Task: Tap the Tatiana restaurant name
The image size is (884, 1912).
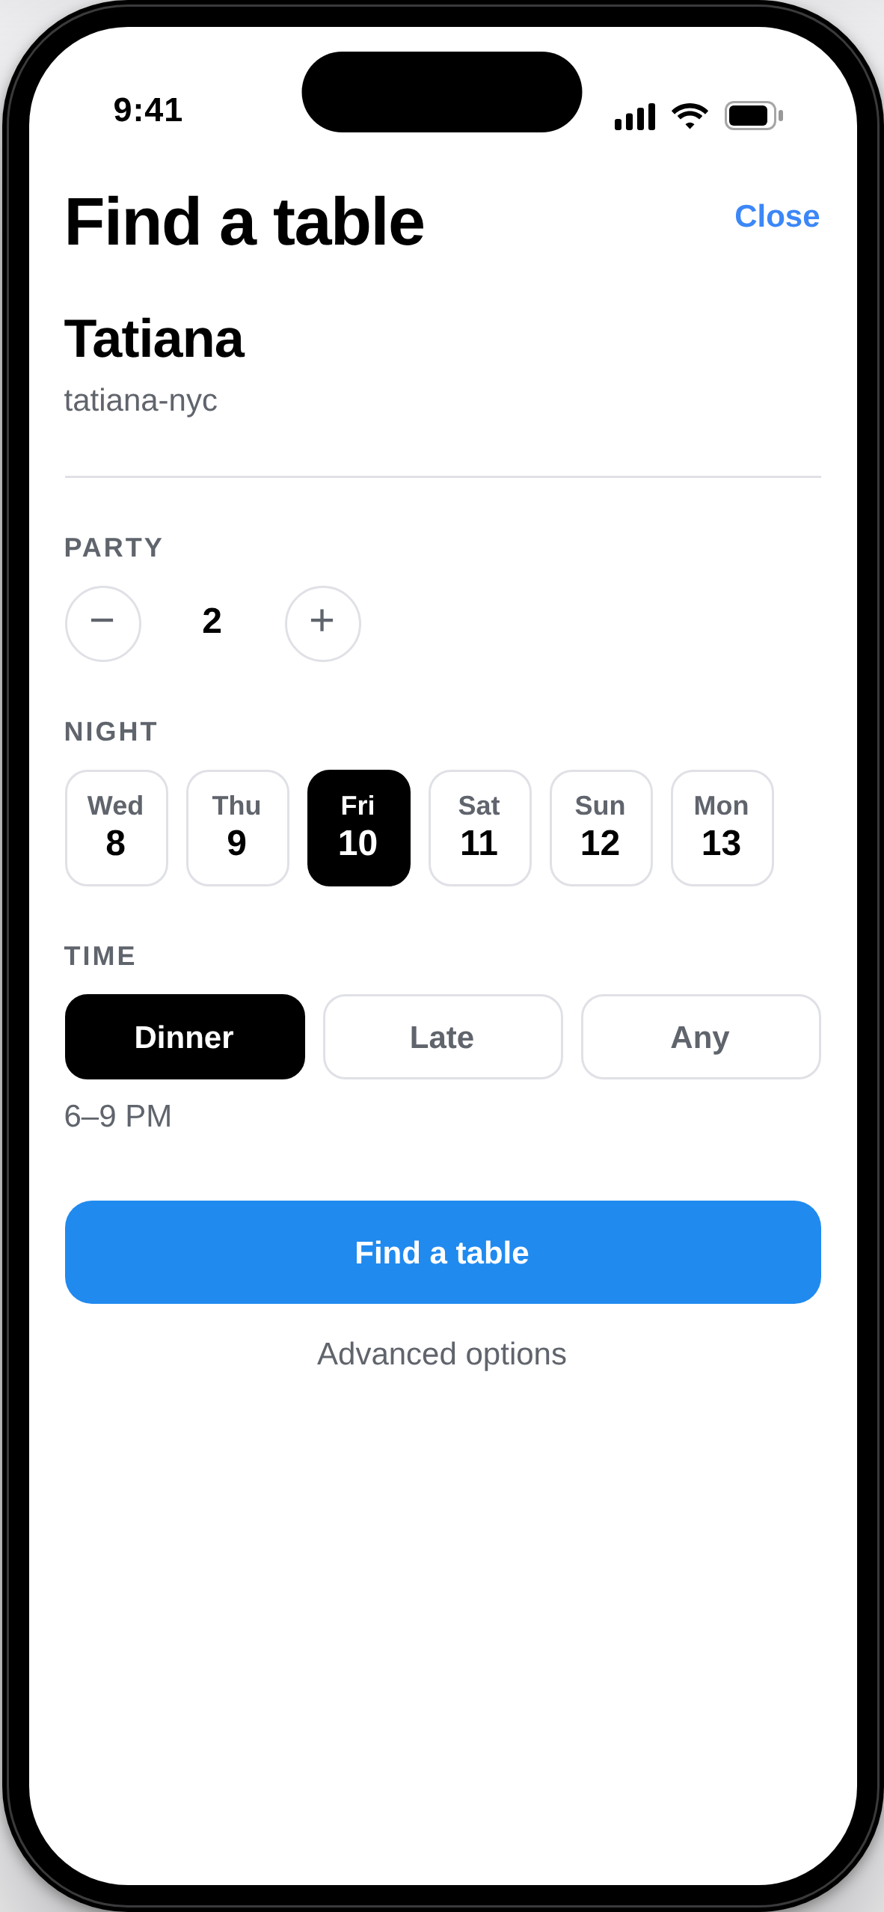Action: [x=155, y=339]
